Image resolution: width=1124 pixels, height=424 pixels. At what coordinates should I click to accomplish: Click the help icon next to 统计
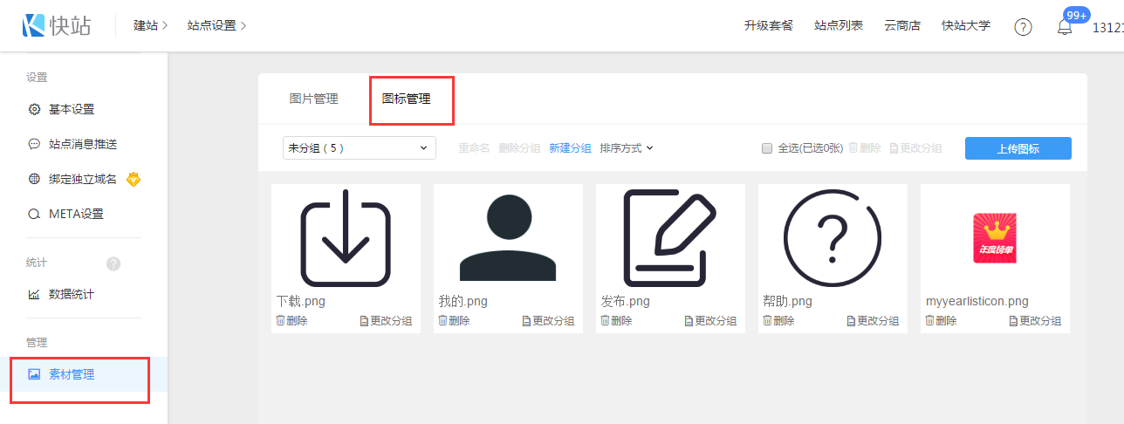pyautogui.click(x=113, y=263)
